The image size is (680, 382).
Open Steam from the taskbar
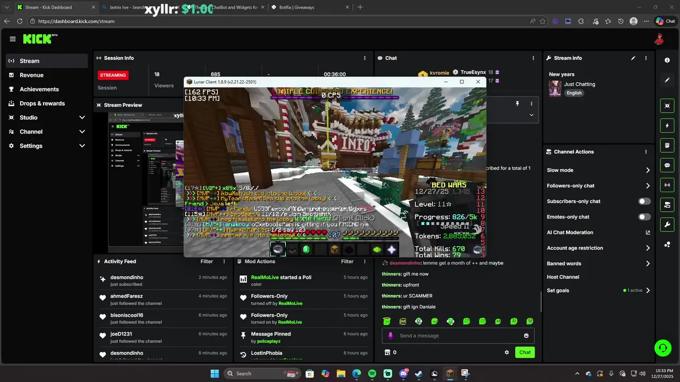(x=419, y=374)
